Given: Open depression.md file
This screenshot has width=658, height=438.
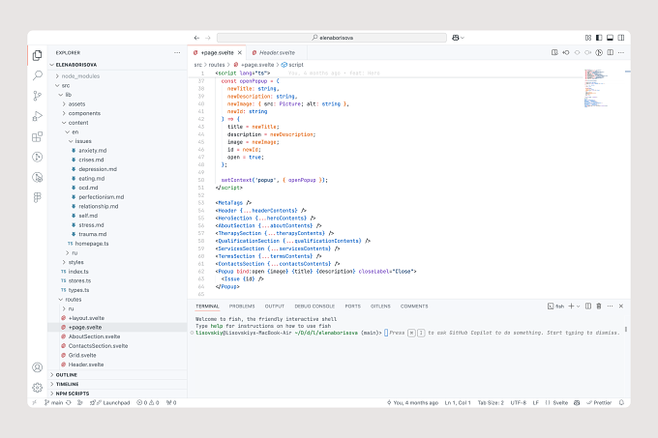Looking at the screenshot, I should pos(117,169).
